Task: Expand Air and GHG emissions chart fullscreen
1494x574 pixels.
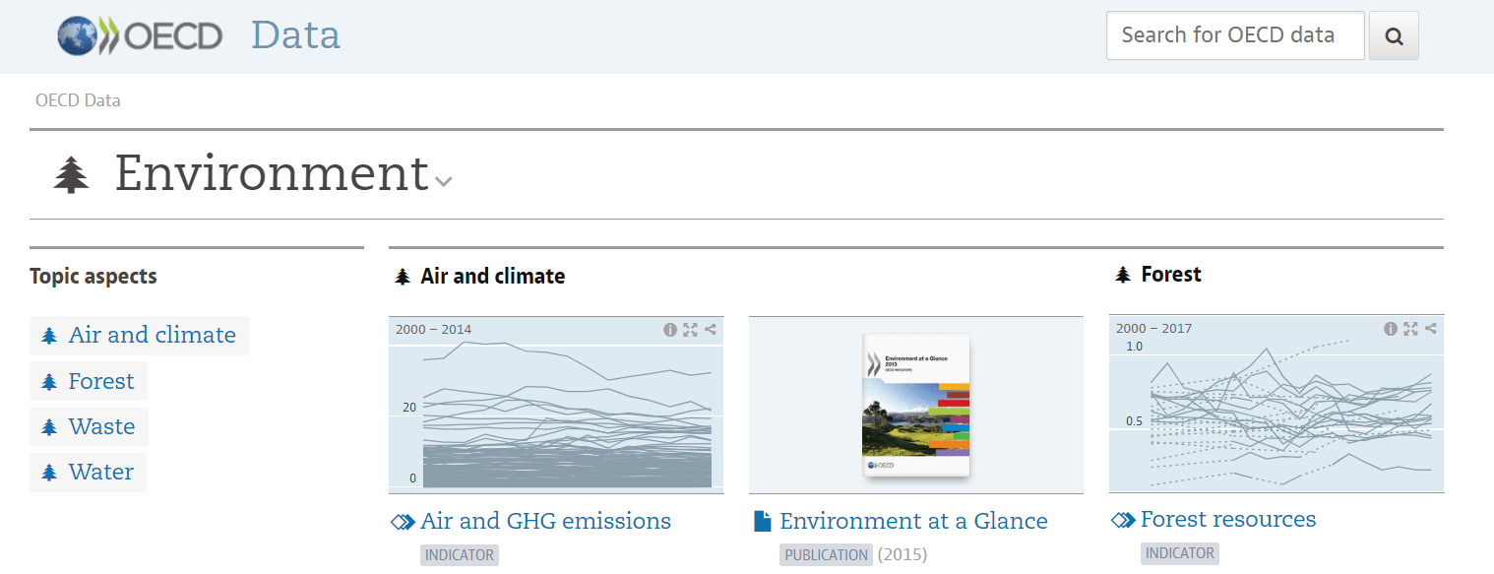Action: pos(690,330)
